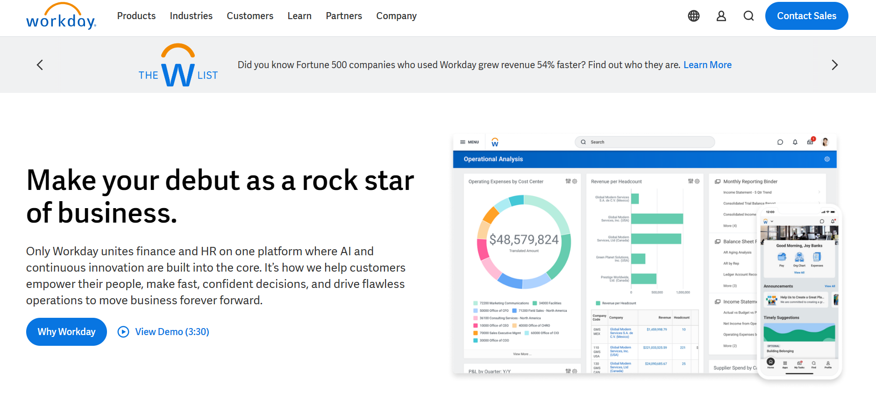Open the user account sign-in icon
The height and width of the screenshot is (406, 876).
[721, 16]
